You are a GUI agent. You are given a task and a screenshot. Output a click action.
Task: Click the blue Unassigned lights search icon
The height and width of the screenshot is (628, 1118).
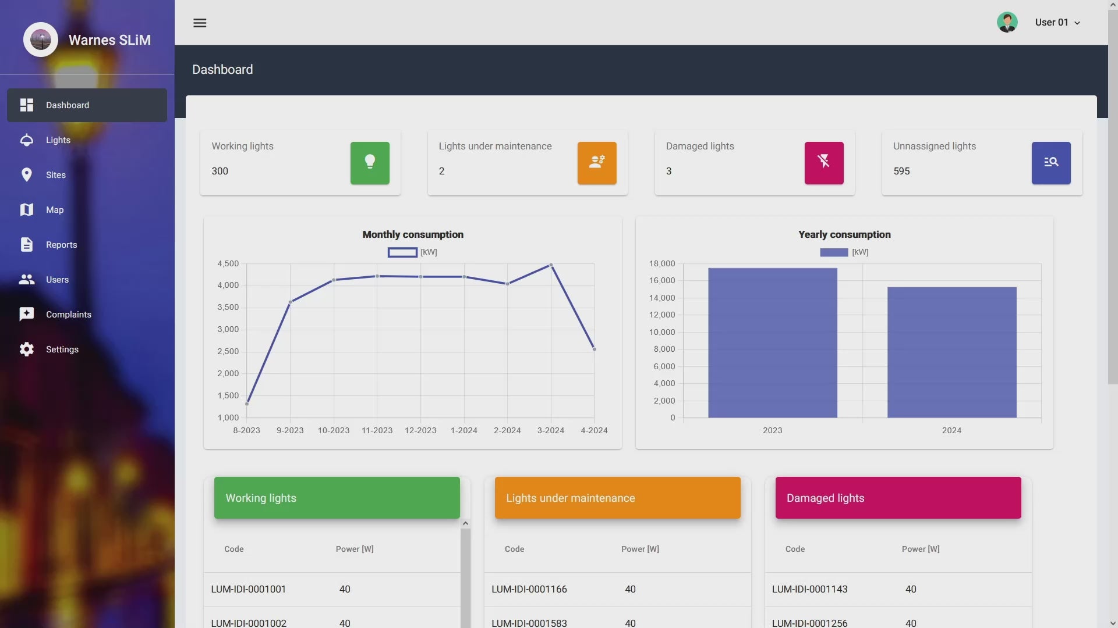click(x=1051, y=163)
